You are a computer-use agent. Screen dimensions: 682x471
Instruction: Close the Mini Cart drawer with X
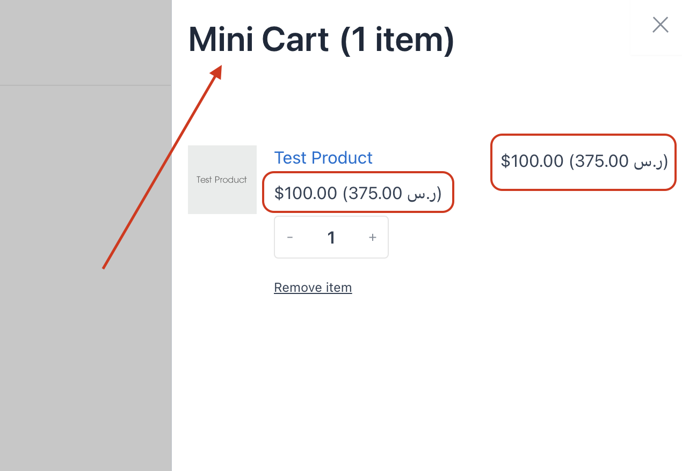click(x=660, y=25)
